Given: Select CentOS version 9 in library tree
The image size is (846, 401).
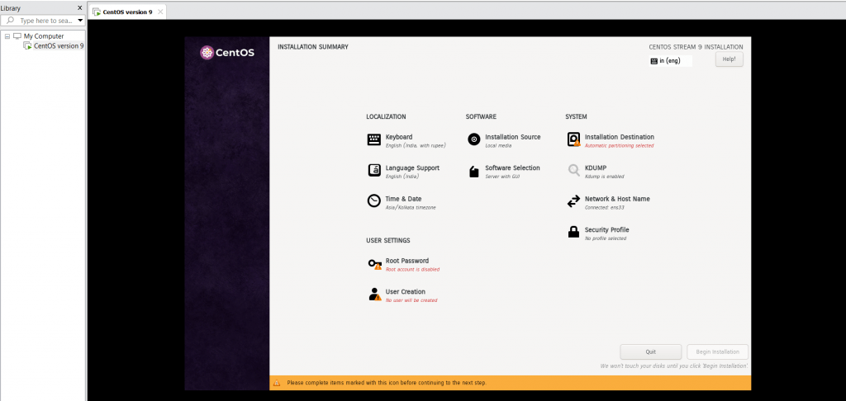Looking at the screenshot, I should click(59, 46).
